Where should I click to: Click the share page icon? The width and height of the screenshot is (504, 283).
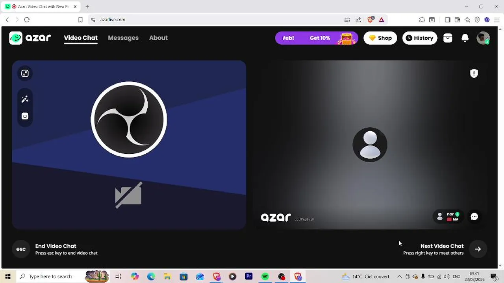358,20
